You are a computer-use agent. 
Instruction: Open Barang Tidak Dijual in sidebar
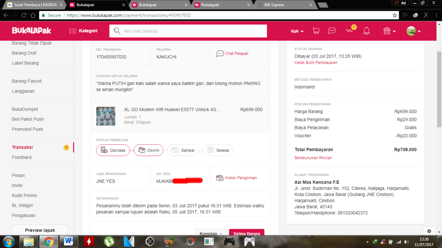pos(31,43)
